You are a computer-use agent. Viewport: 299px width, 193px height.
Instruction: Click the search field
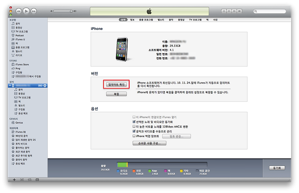click(270, 12)
